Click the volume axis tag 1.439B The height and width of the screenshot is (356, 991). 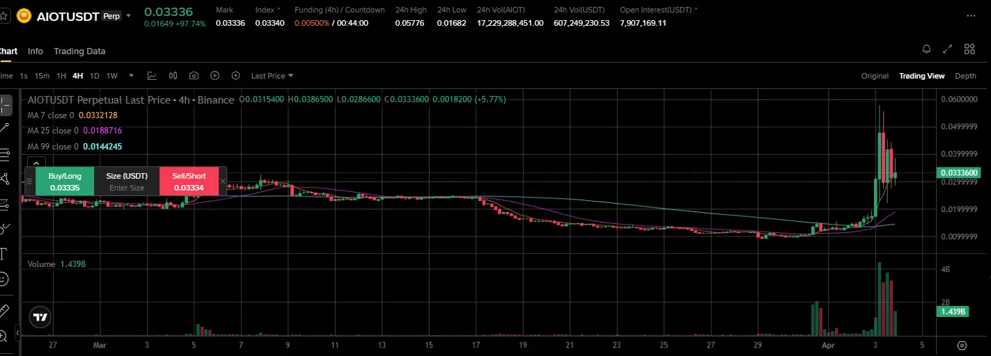(953, 311)
